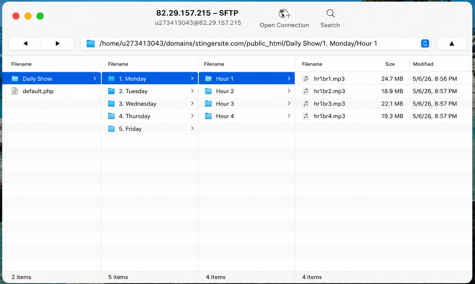475x284 pixels.
Task: Select the hr1br2.mp3 file name
Action: click(x=329, y=91)
